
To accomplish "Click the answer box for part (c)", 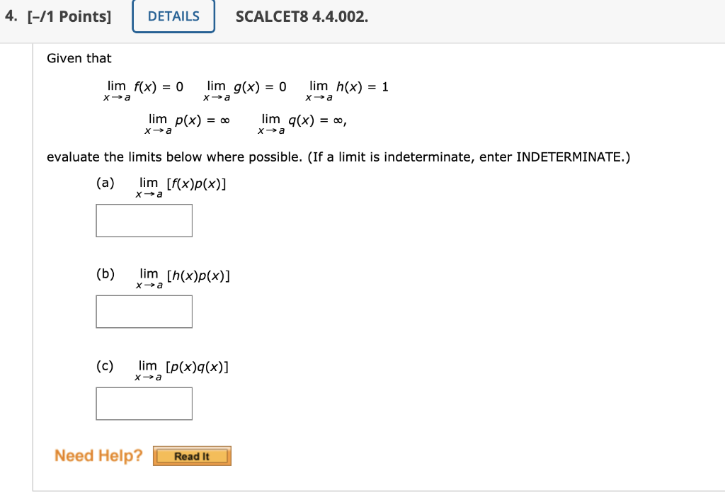I will [x=144, y=404].
